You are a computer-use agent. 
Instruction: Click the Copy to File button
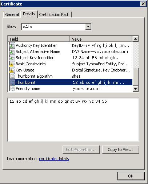tap(120, 150)
